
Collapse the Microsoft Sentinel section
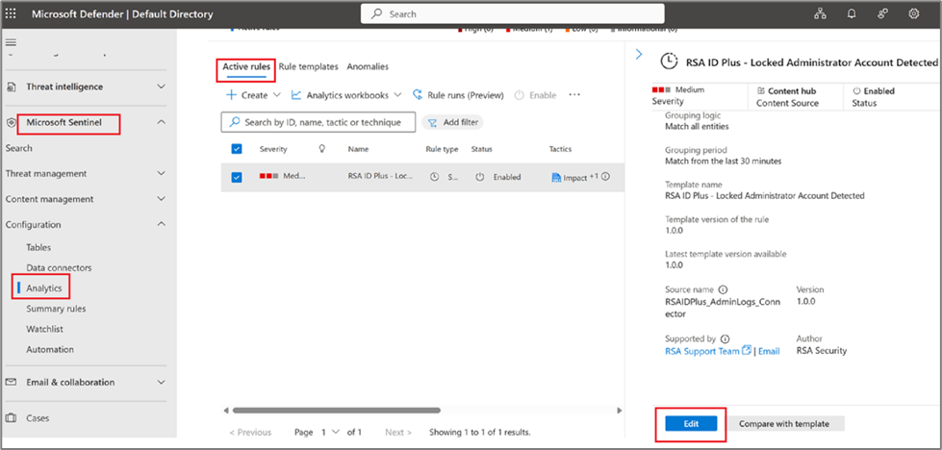click(x=161, y=122)
